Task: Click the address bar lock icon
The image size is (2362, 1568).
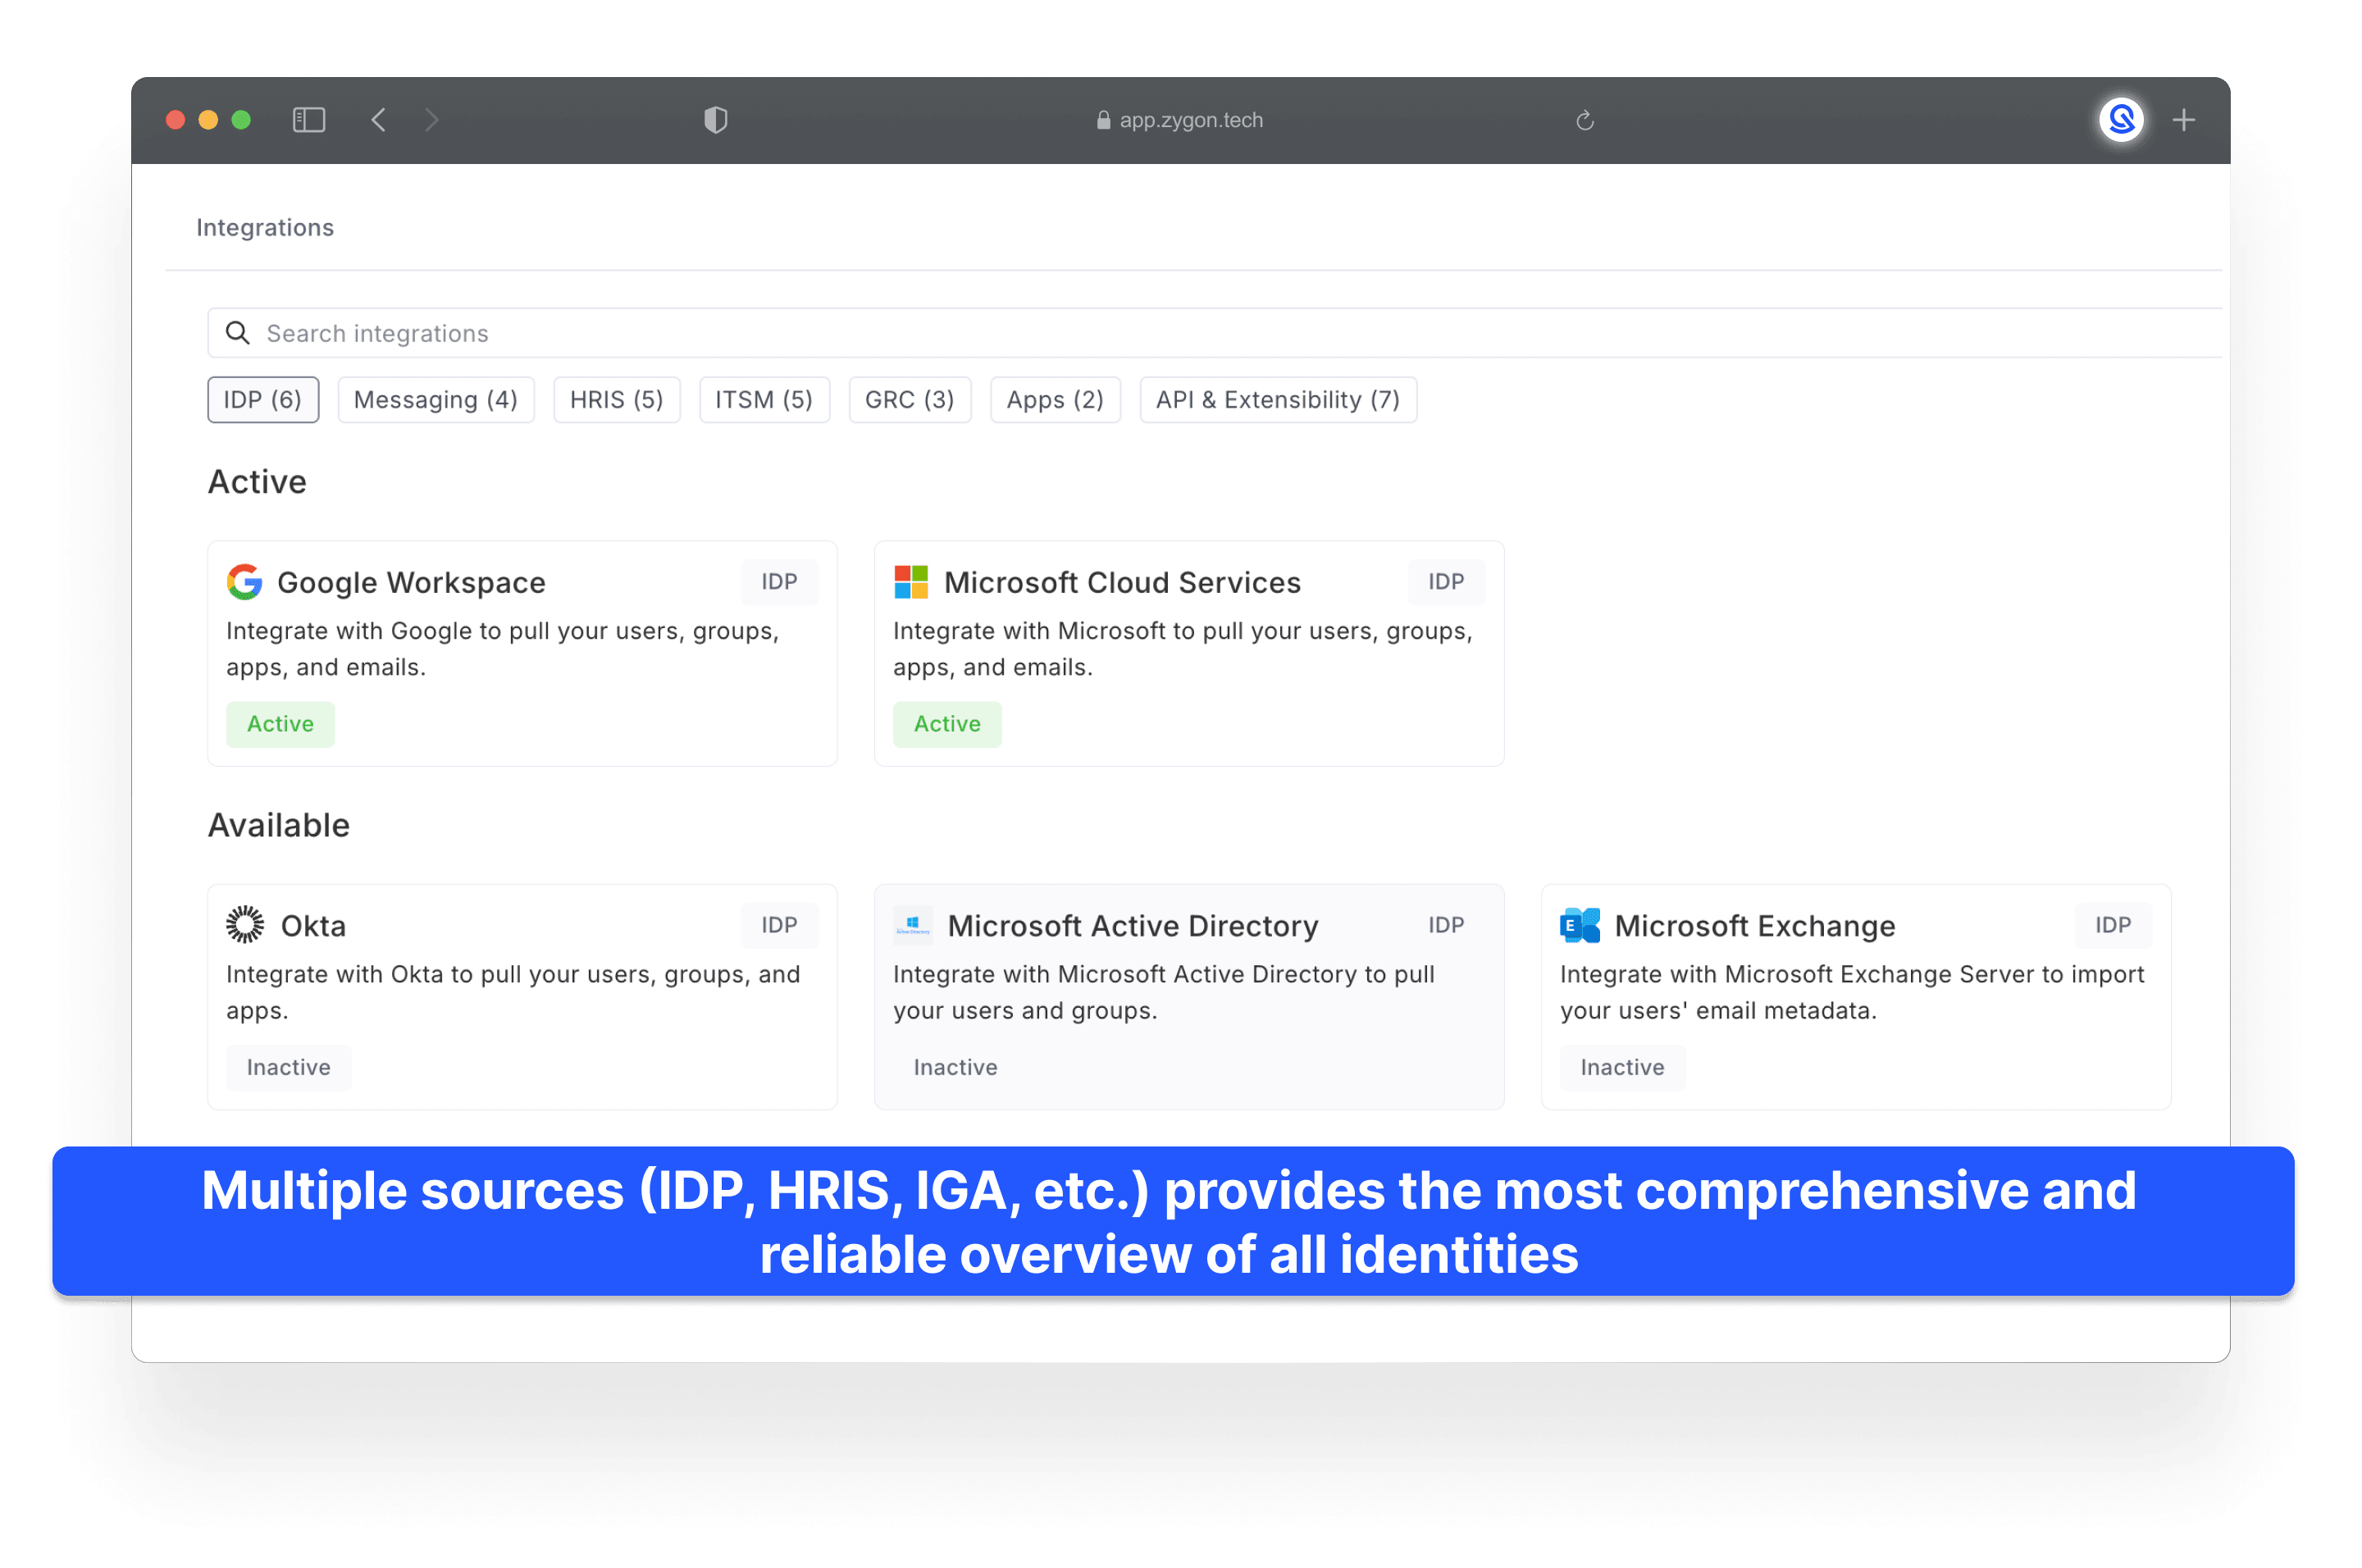Action: point(1103,120)
